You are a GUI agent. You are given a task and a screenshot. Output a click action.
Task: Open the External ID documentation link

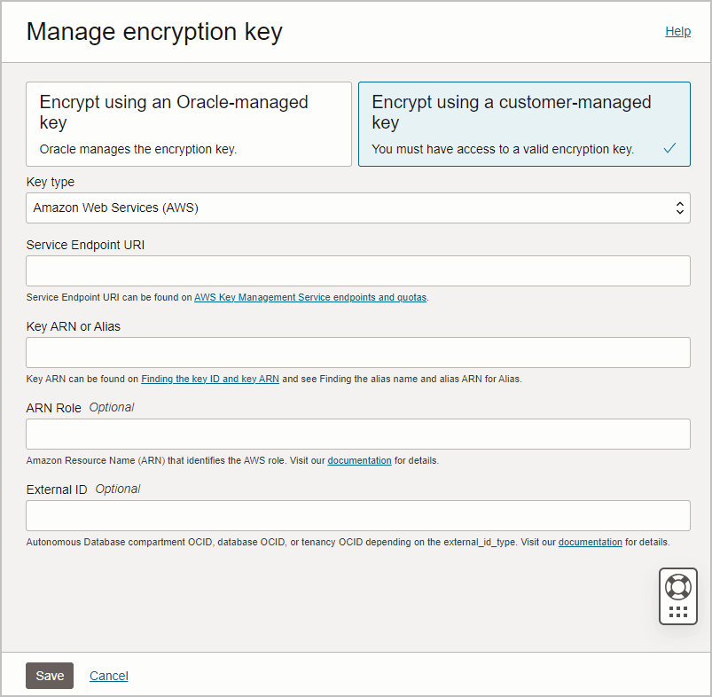coord(590,542)
